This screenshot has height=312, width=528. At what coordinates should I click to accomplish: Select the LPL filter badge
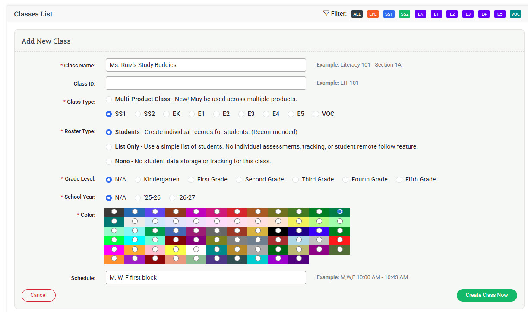point(373,13)
